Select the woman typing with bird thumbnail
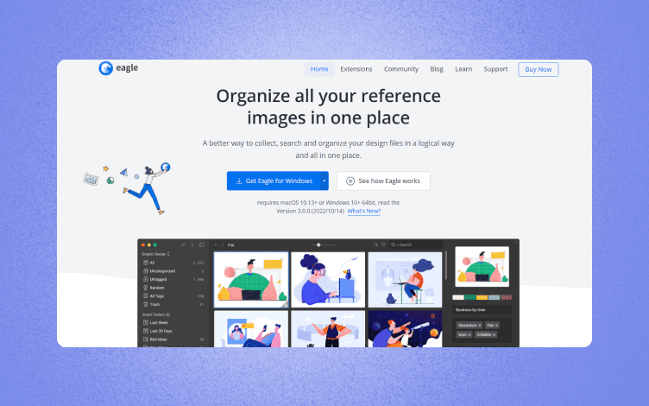This screenshot has width=649, height=406. coord(328,280)
